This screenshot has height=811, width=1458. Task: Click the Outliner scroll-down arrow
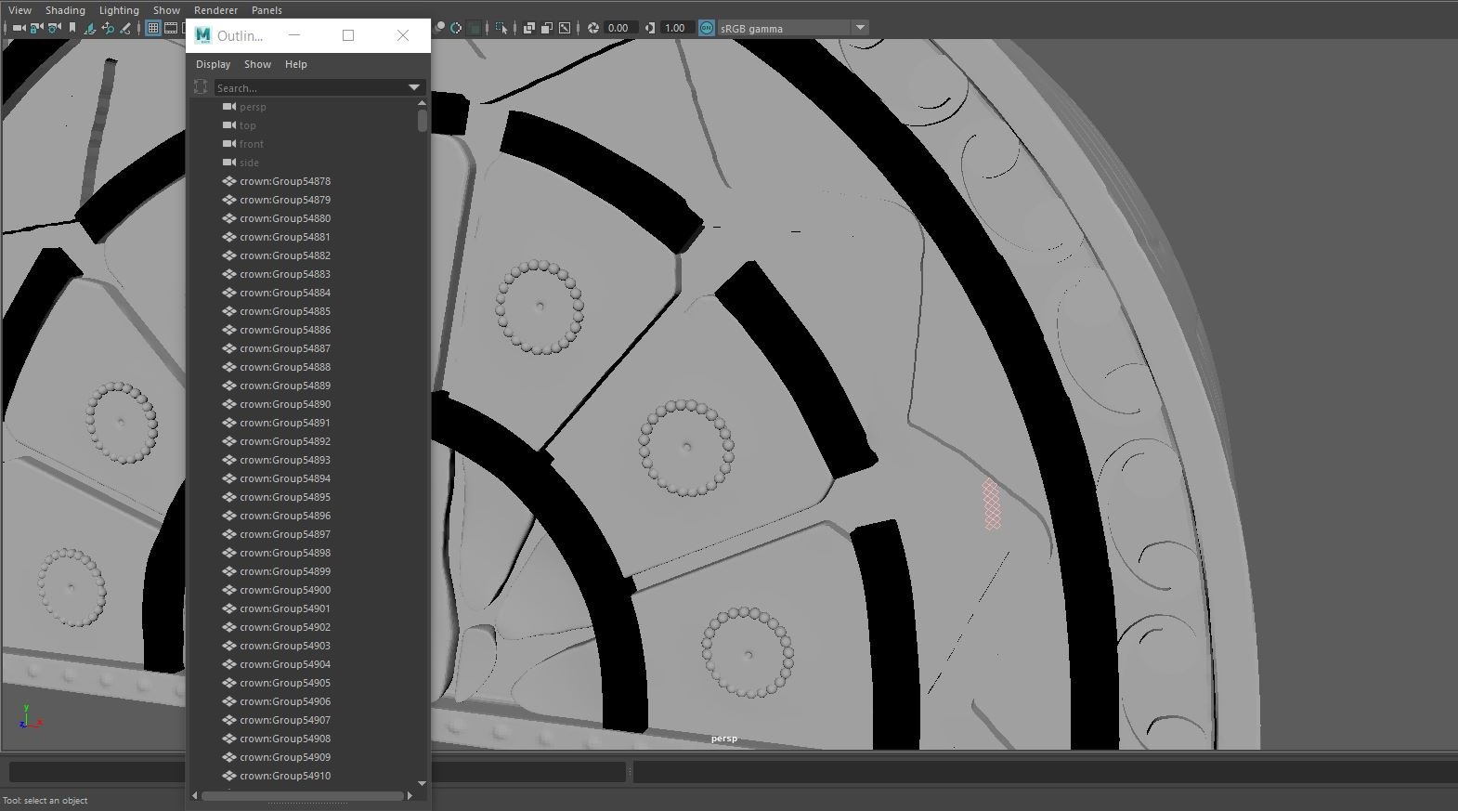point(423,784)
